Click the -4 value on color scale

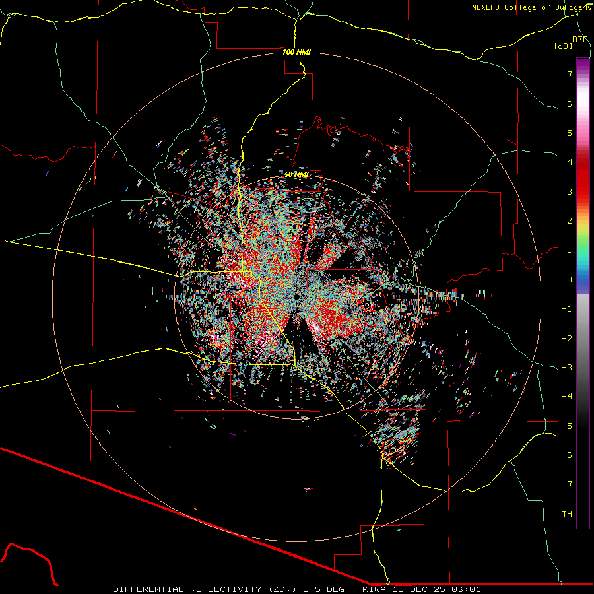click(567, 397)
